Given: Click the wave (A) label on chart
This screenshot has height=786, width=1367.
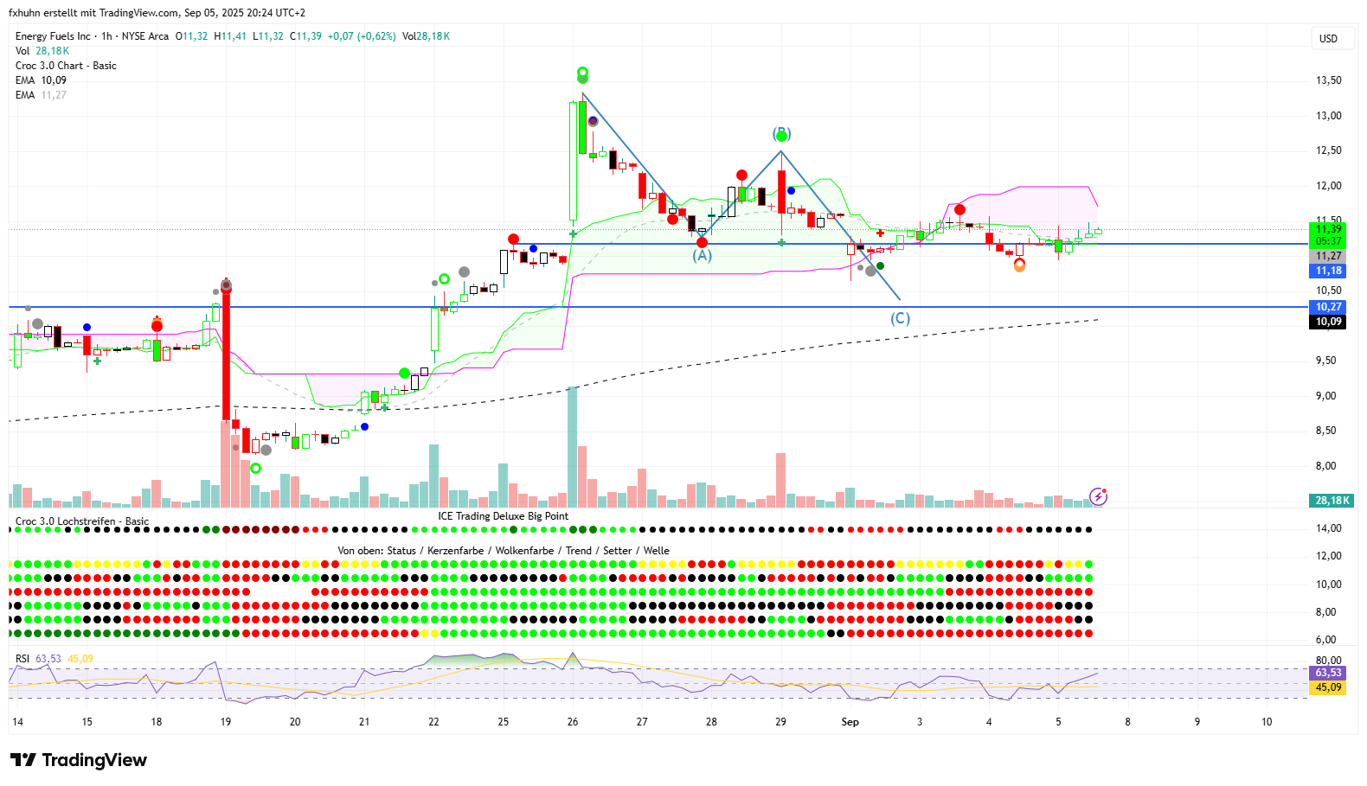Looking at the screenshot, I should (702, 256).
